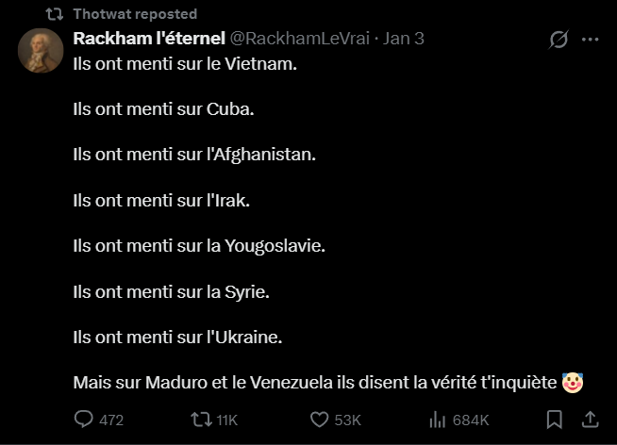Click the line 'Ils ont menti sur le Vietnam.'
Image resolution: width=617 pixels, height=445 pixels.
coord(184,66)
